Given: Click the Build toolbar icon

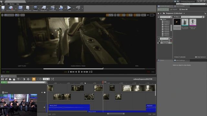Looking at the screenshot, I should [61, 8].
